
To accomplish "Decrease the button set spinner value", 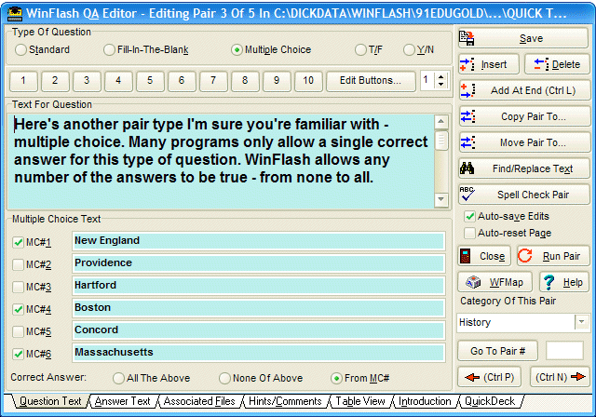I will pos(440,85).
